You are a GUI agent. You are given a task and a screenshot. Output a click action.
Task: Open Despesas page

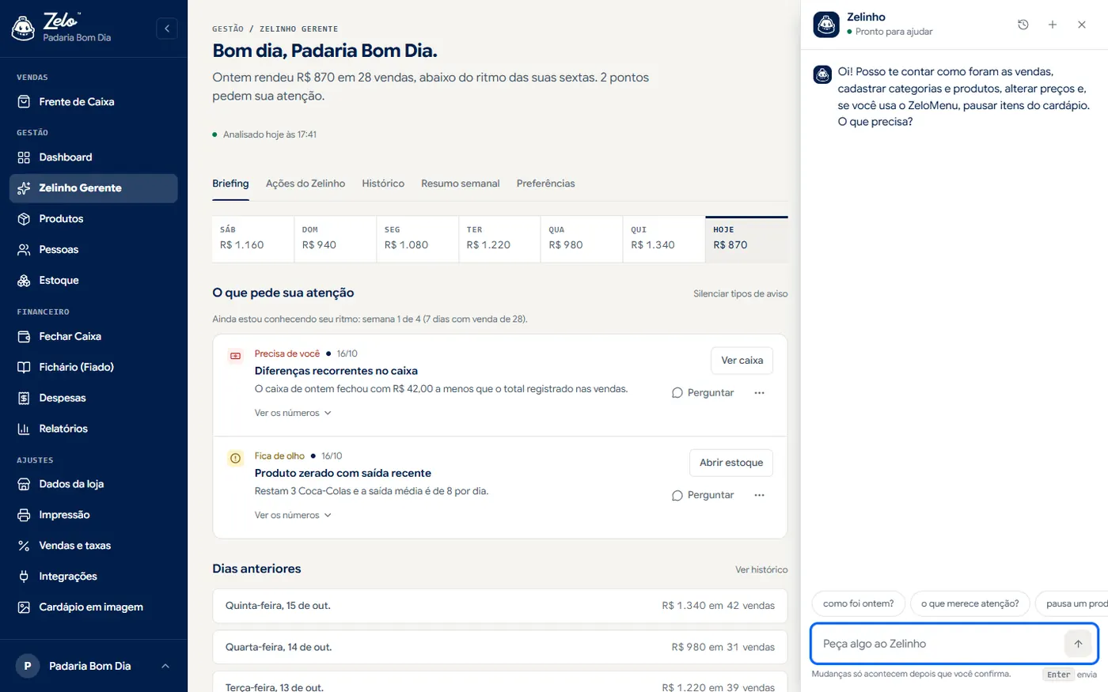coord(93,399)
